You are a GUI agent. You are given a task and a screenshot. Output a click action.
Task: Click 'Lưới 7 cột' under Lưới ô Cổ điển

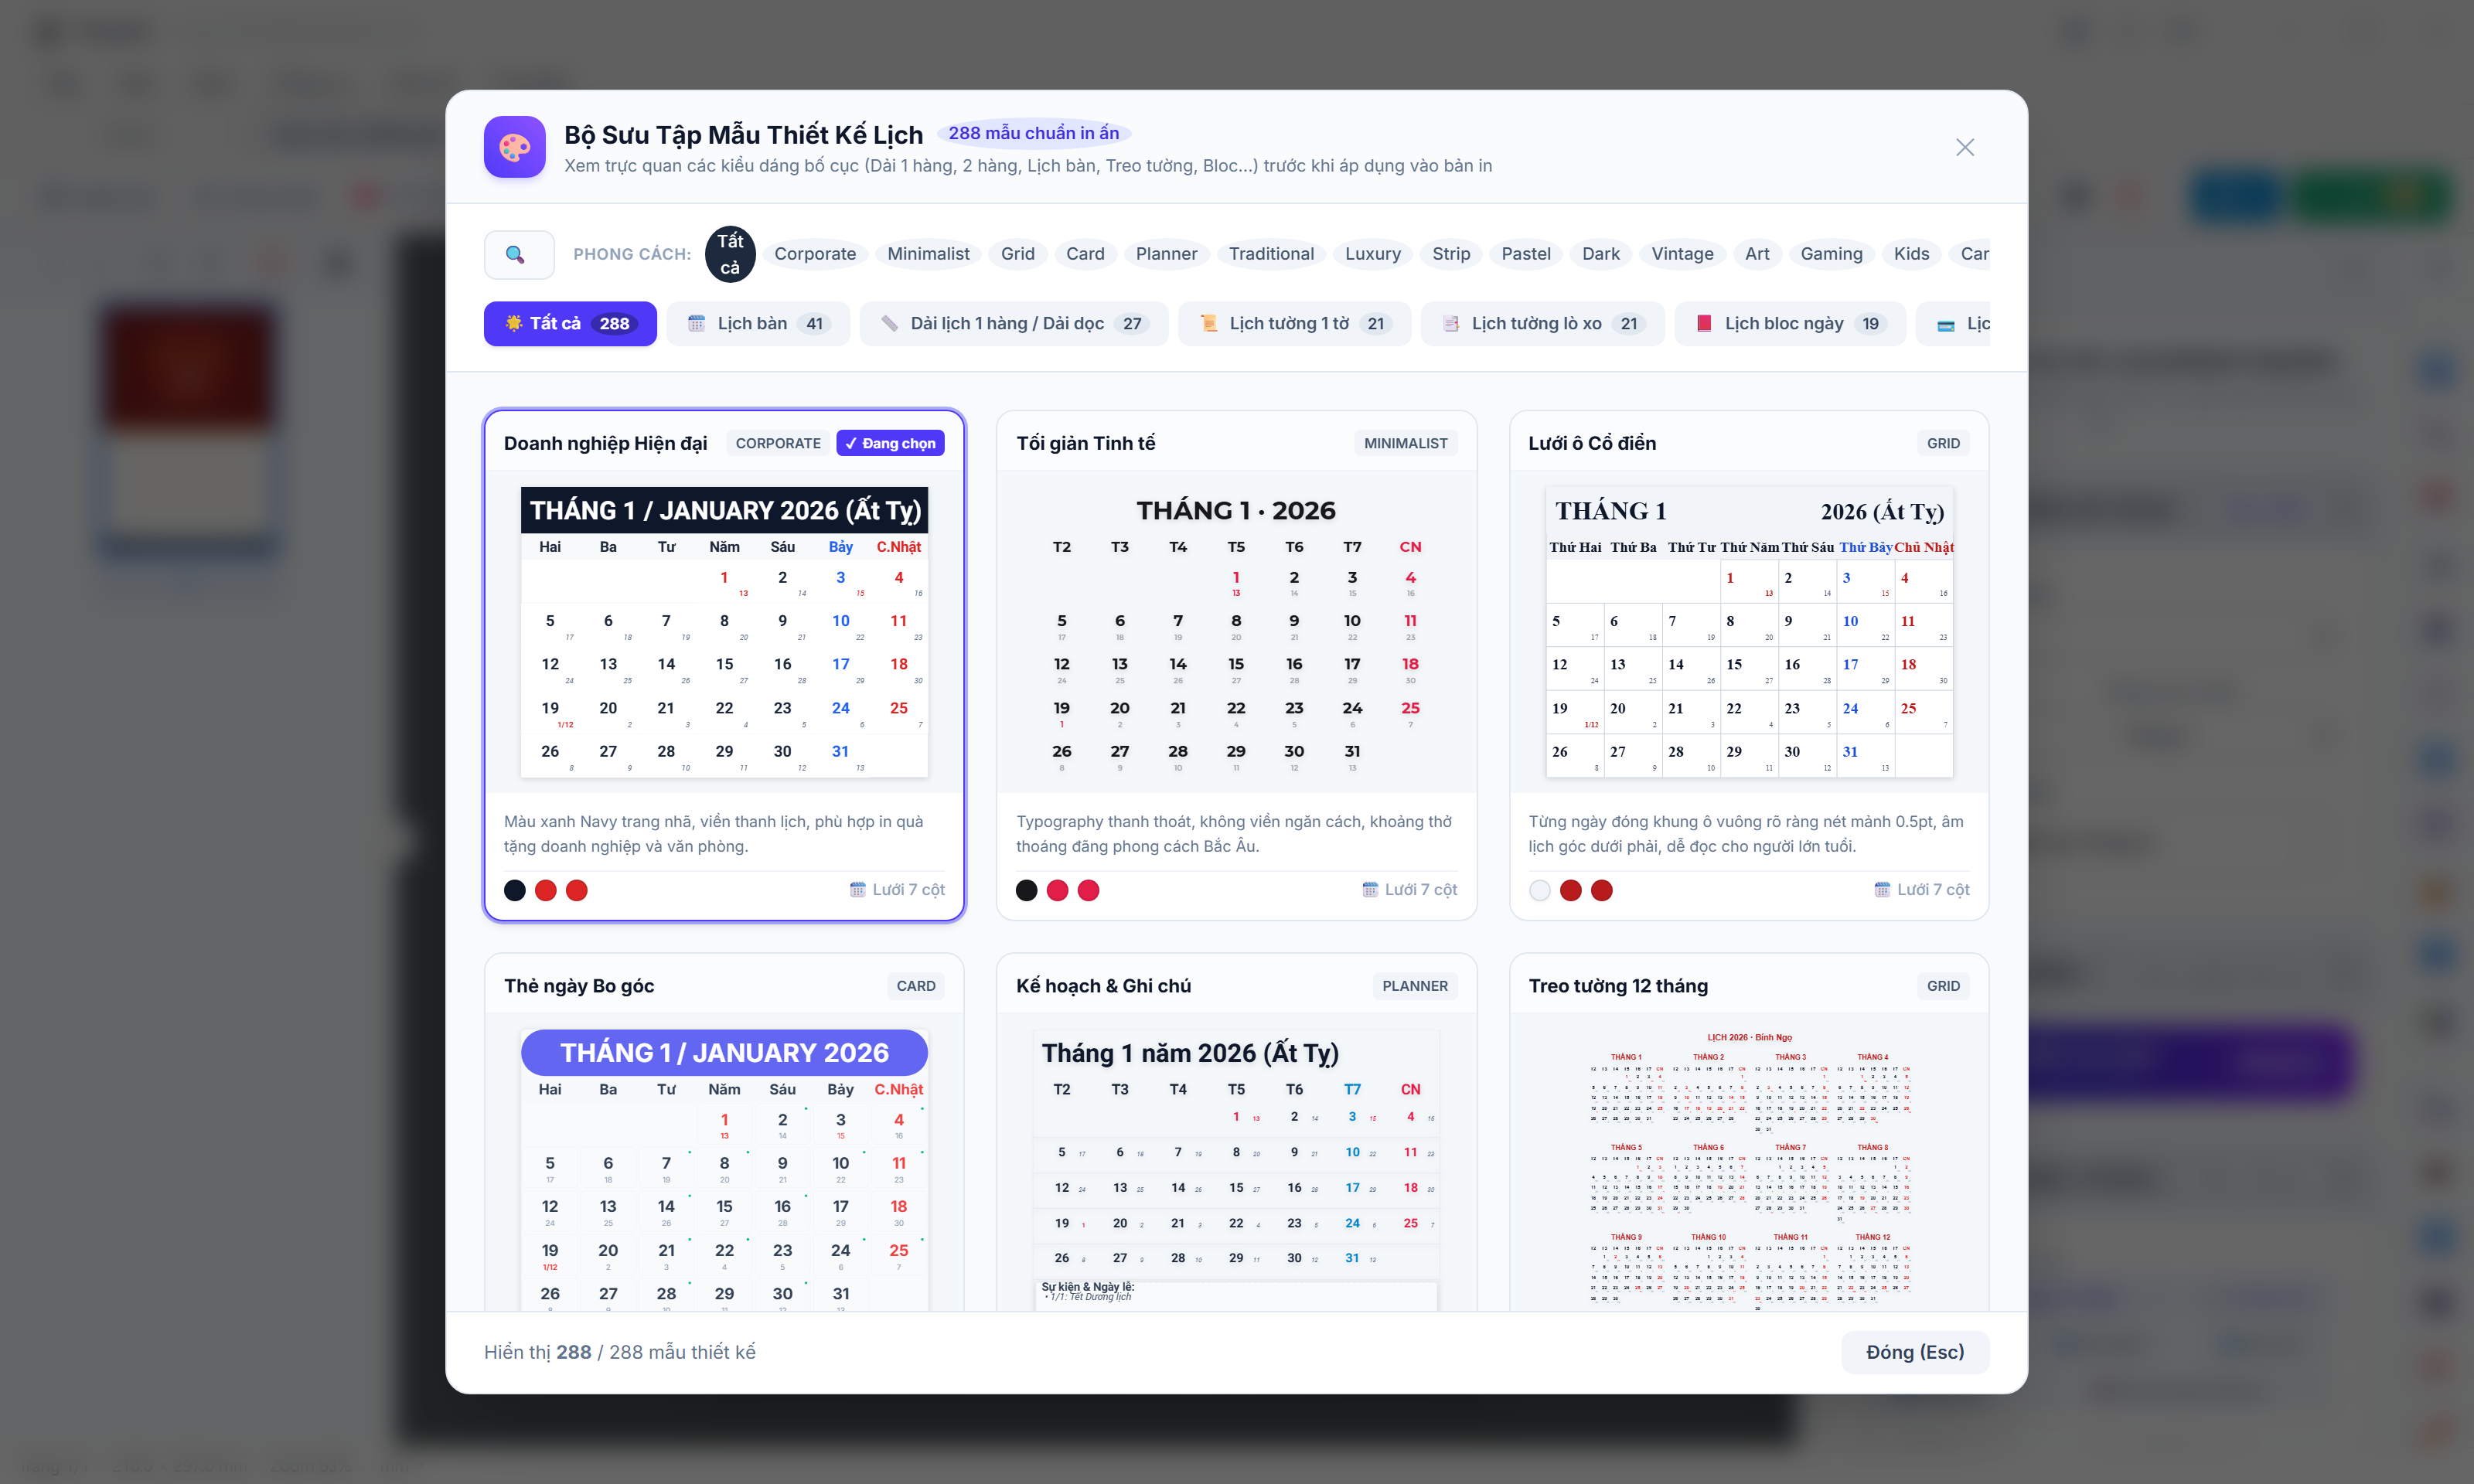point(1921,890)
